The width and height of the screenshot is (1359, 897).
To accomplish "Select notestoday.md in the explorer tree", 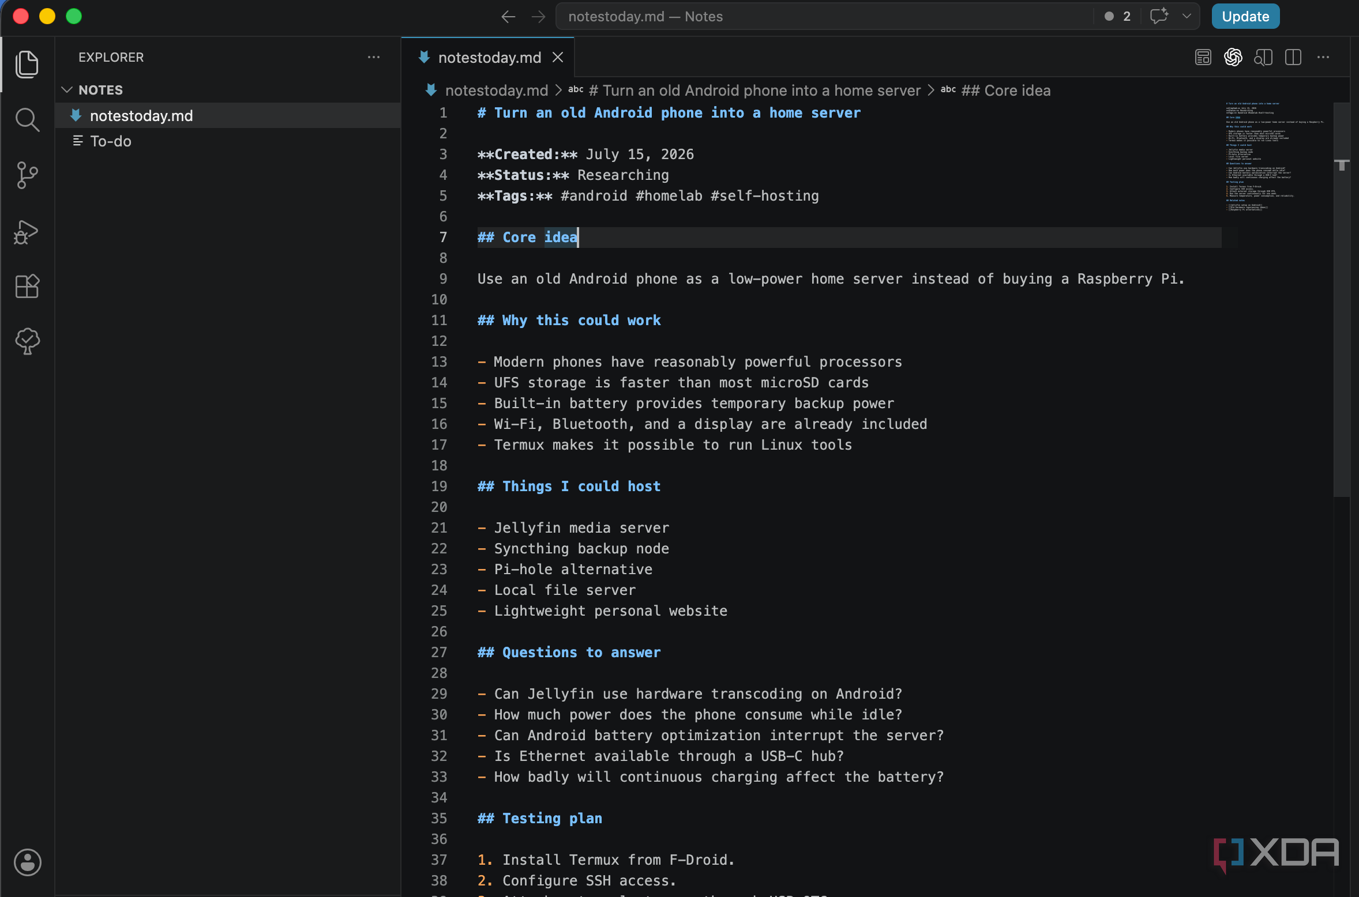I will click(228, 115).
